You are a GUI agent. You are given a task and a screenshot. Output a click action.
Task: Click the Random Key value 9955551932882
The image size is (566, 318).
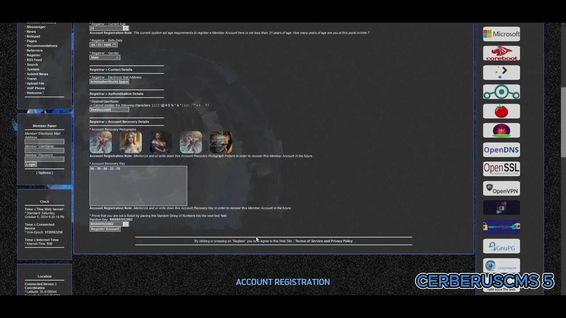[x=121, y=220]
